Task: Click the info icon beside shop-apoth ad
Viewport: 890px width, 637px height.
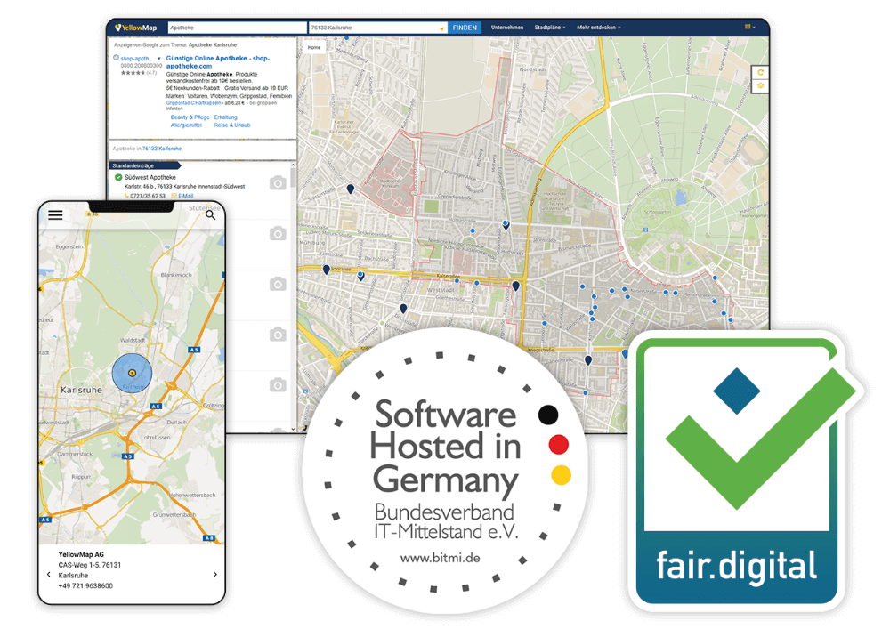Action: (117, 58)
